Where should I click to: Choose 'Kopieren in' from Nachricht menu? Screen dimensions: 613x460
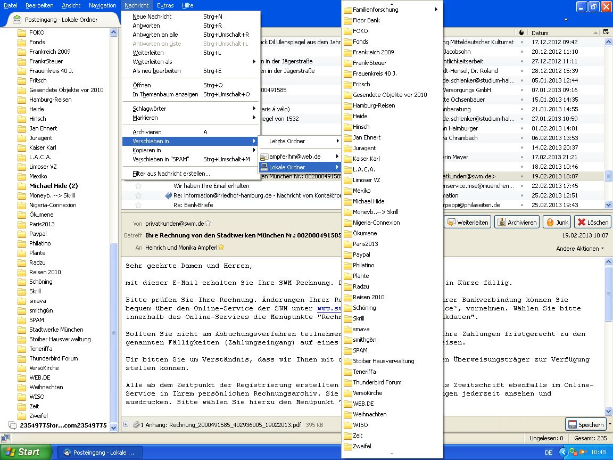coord(147,150)
